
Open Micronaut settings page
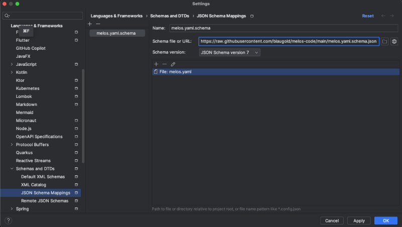(26, 121)
